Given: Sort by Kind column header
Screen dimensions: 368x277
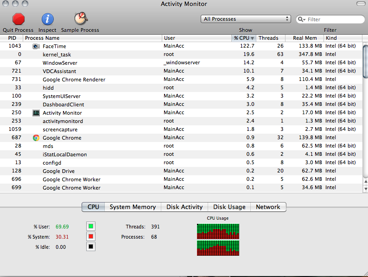Looking at the screenshot, I should 343,38.
